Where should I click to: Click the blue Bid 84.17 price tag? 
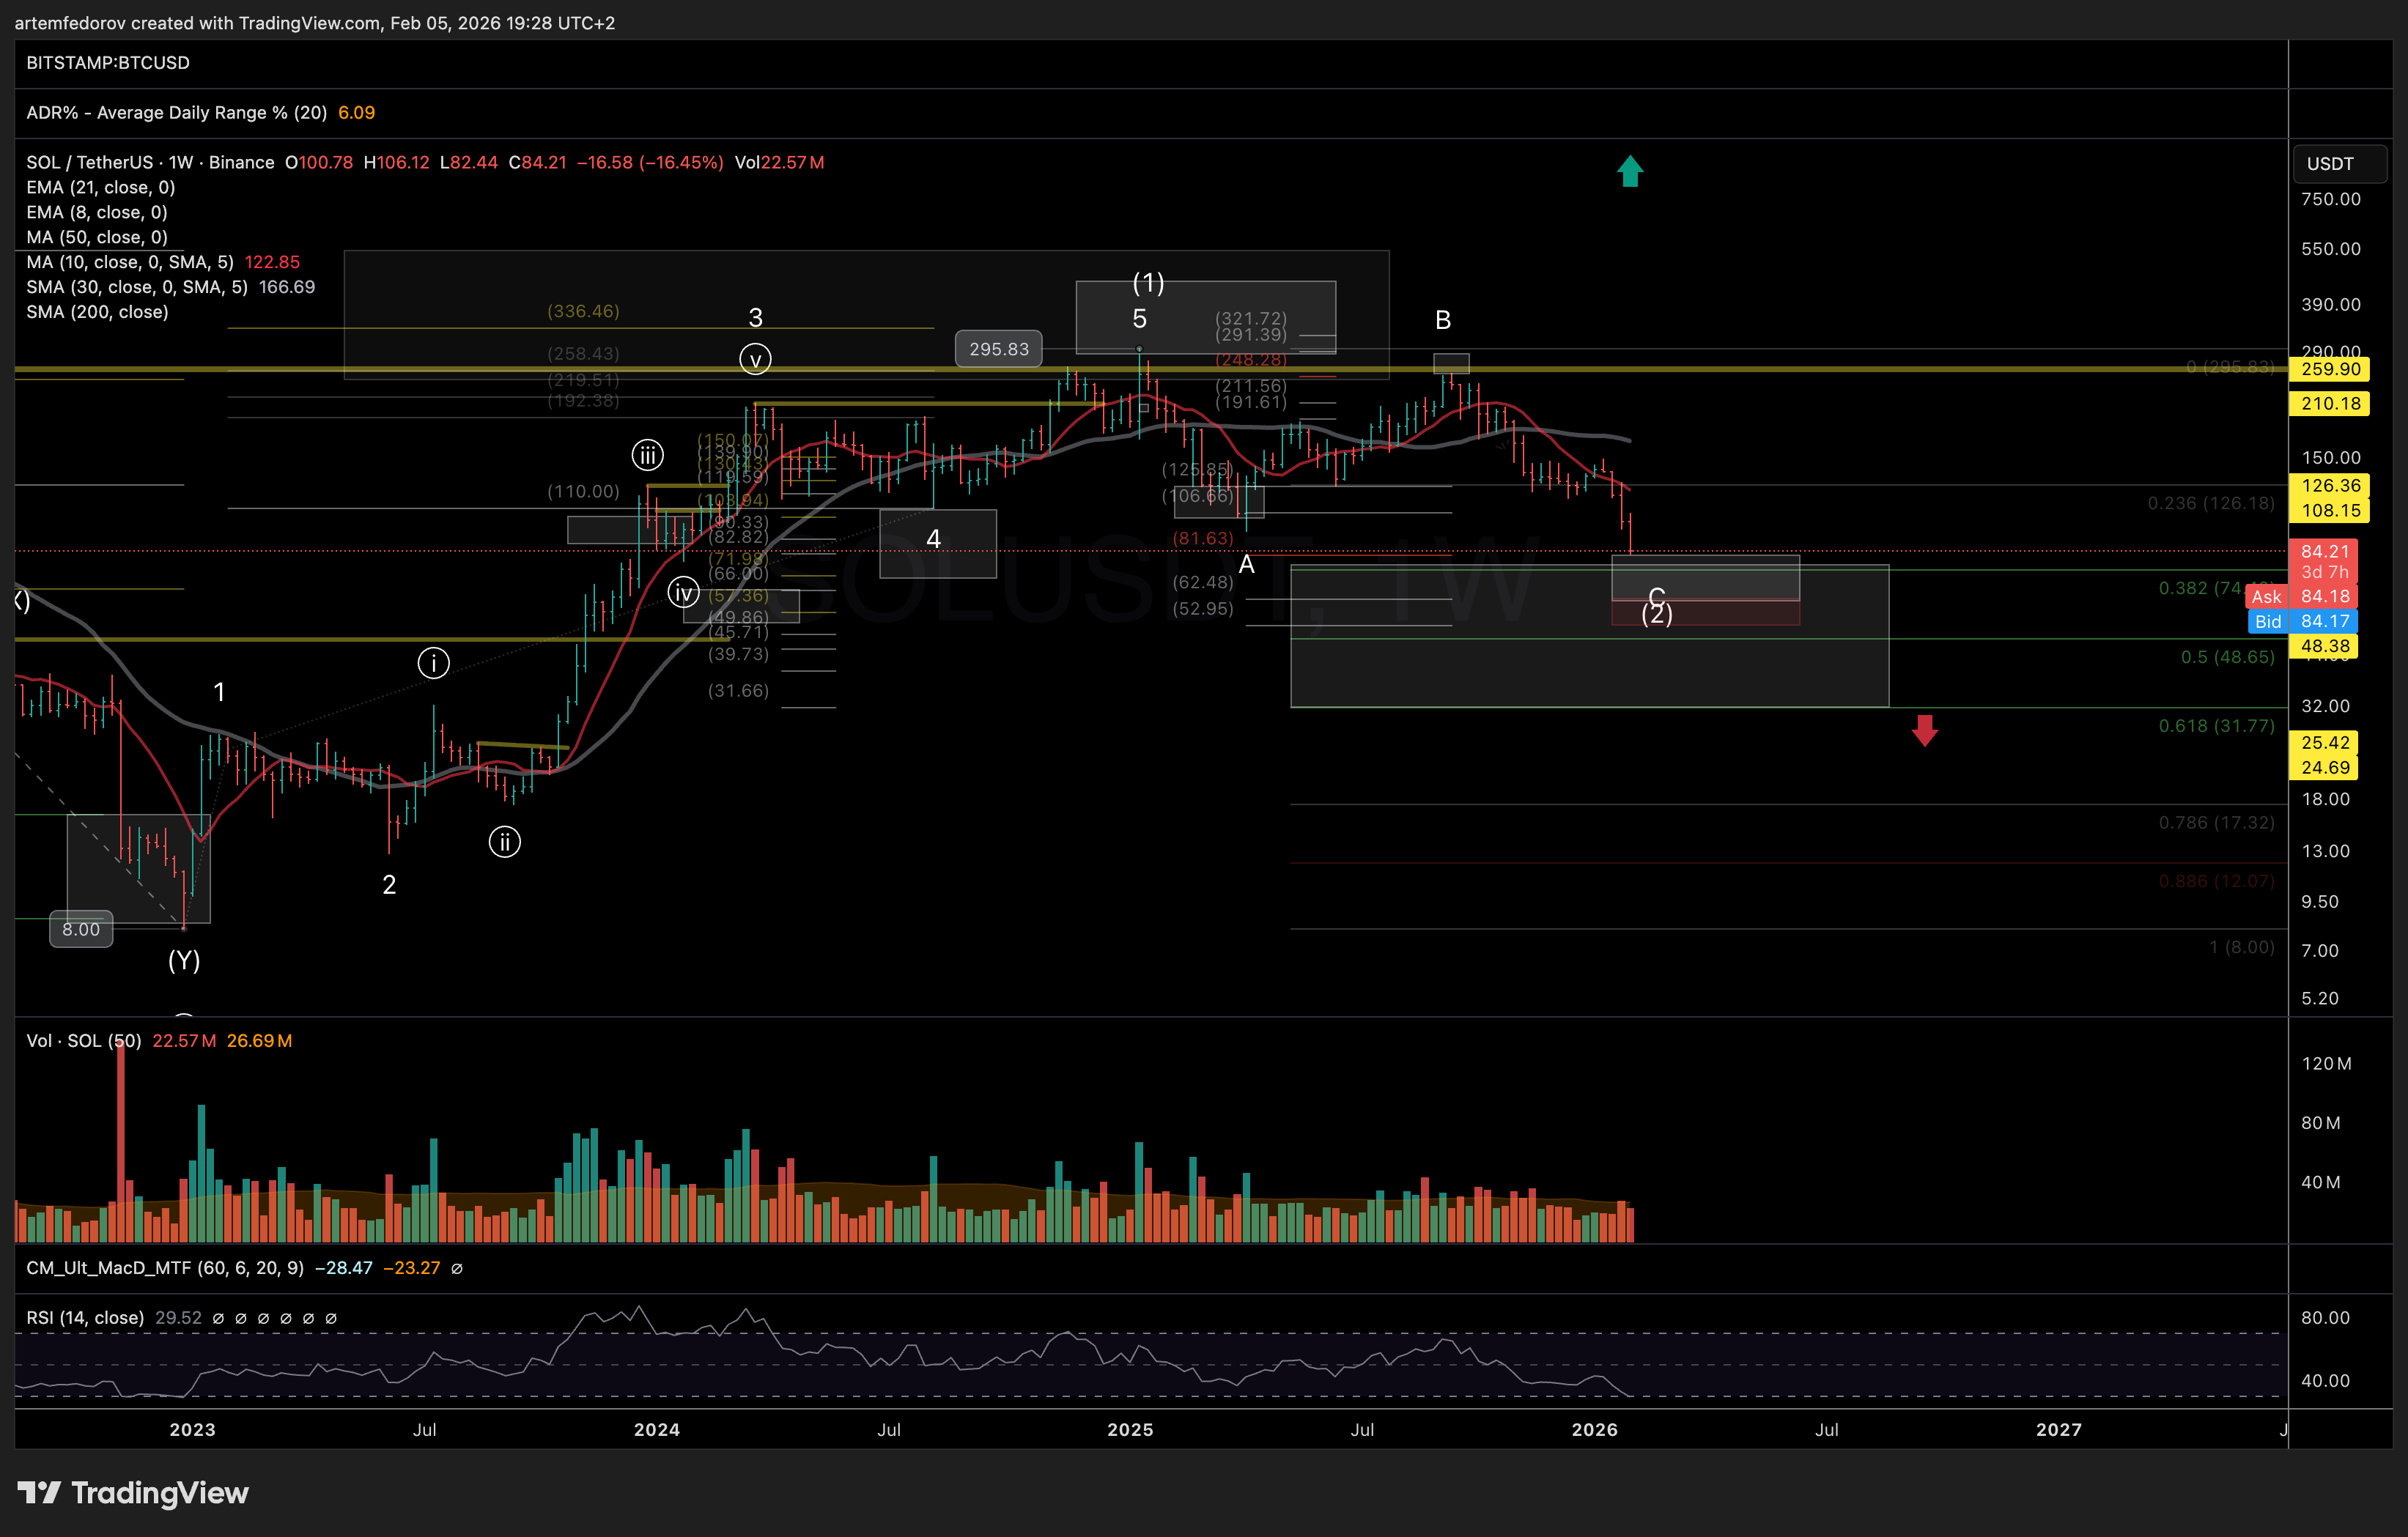tap(2304, 622)
